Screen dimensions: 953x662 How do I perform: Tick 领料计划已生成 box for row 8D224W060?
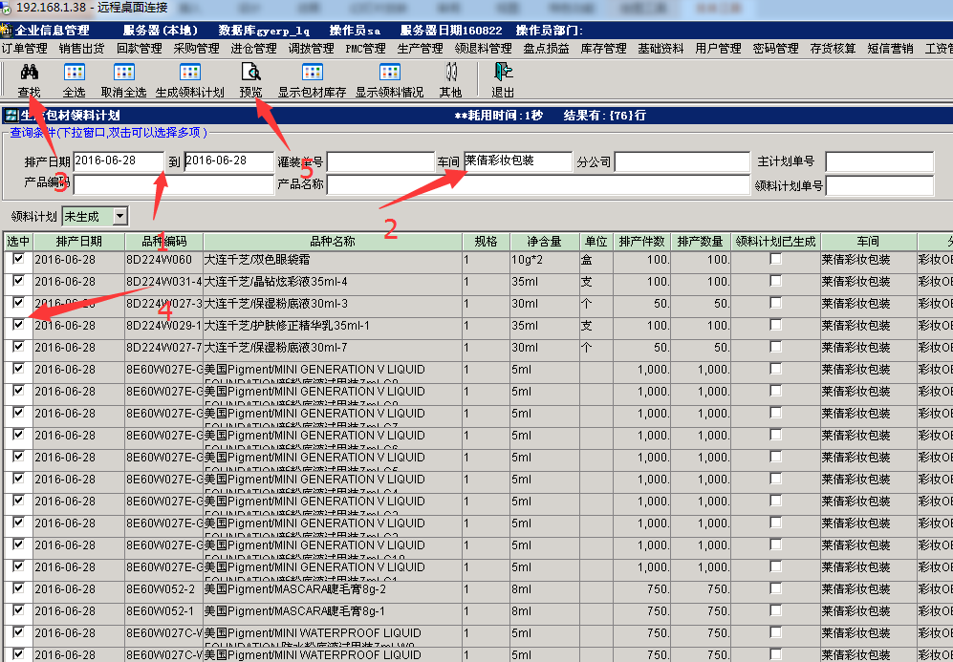775,259
